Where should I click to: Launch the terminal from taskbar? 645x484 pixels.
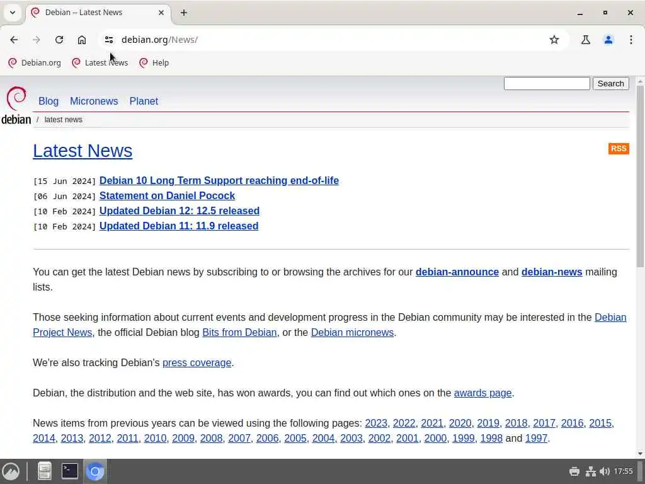tap(69, 471)
